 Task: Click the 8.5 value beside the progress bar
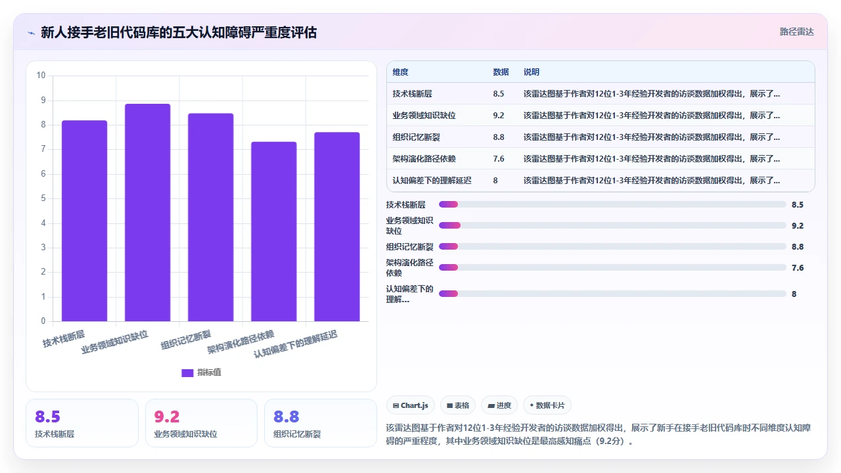click(x=798, y=205)
